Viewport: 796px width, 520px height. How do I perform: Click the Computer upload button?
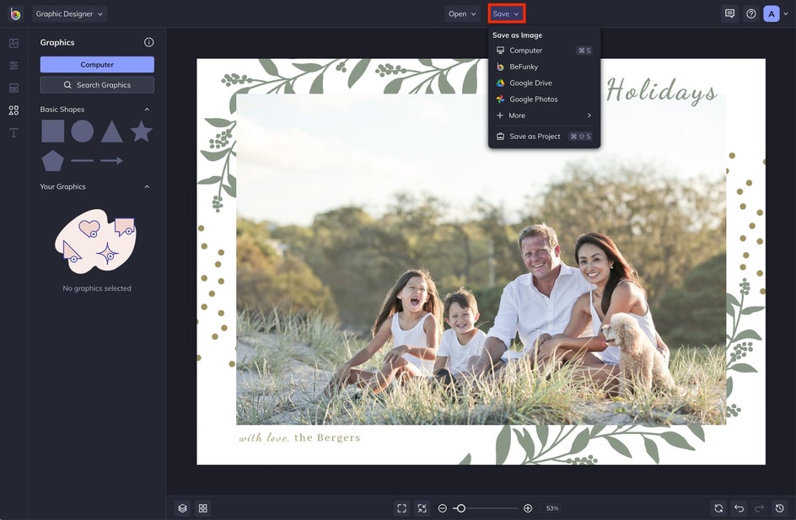97,64
